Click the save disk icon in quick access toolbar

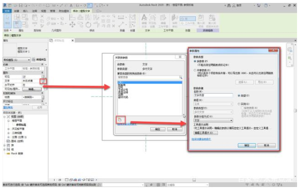21,5
